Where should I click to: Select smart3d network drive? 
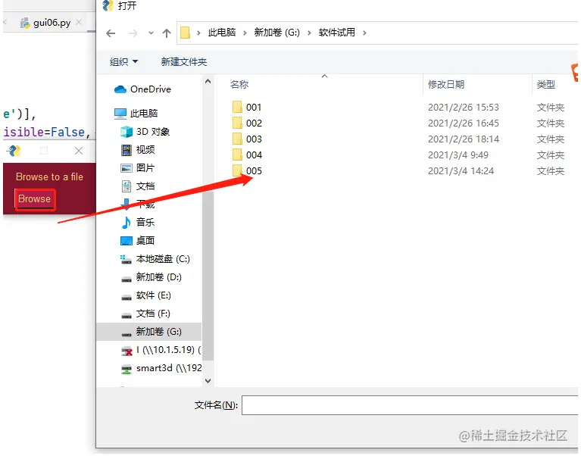coord(169,368)
